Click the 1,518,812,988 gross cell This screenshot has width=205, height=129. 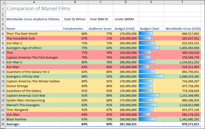tap(182, 105)
